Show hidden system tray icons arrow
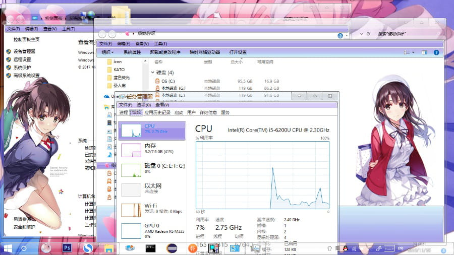The image size is (454, 255). (329, 248)
